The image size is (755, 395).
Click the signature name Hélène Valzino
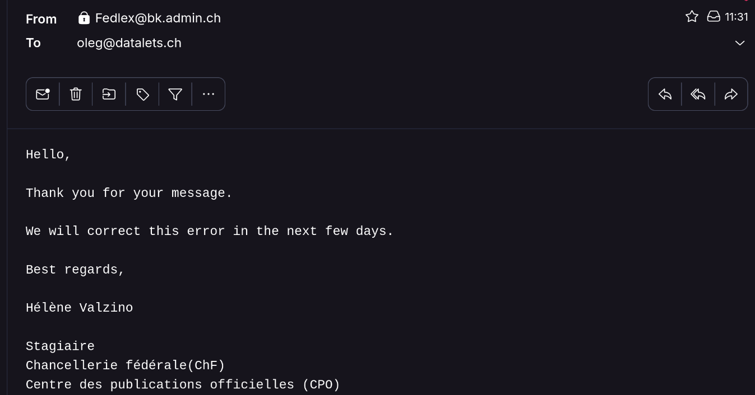[x=79, y=308]
